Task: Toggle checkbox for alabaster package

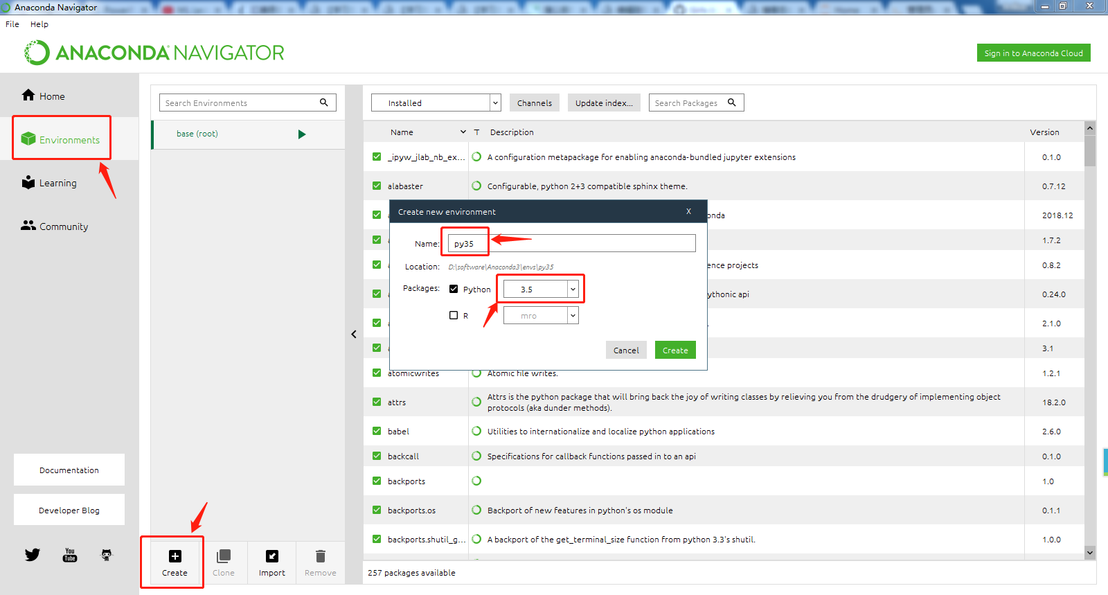Action: point(377,186)
